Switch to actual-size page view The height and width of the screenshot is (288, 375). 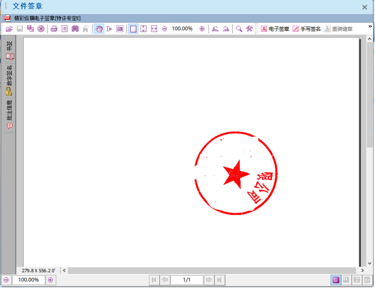click(133, 29)
